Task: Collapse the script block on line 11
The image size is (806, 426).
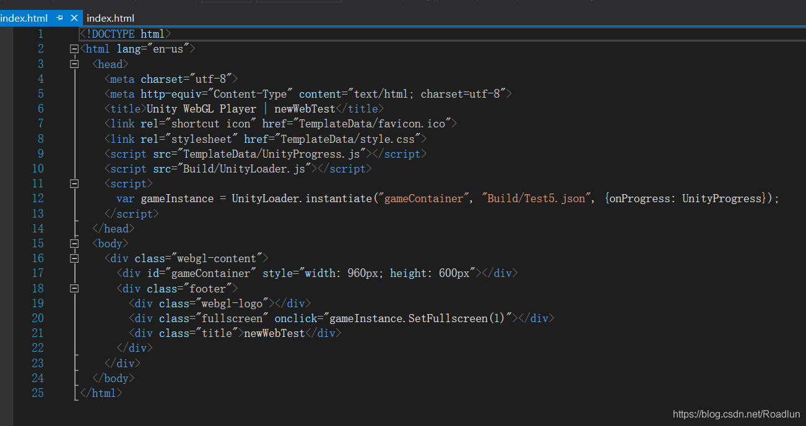Action: coord(74,184)
